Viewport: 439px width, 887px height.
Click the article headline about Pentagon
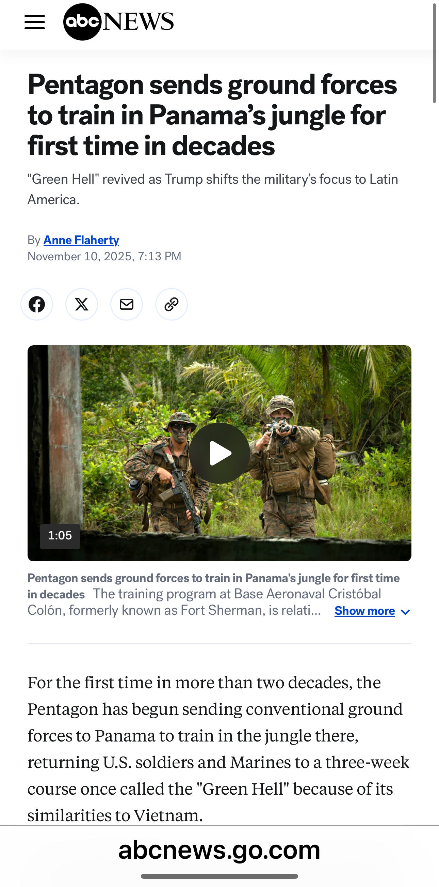click(212, 114)
